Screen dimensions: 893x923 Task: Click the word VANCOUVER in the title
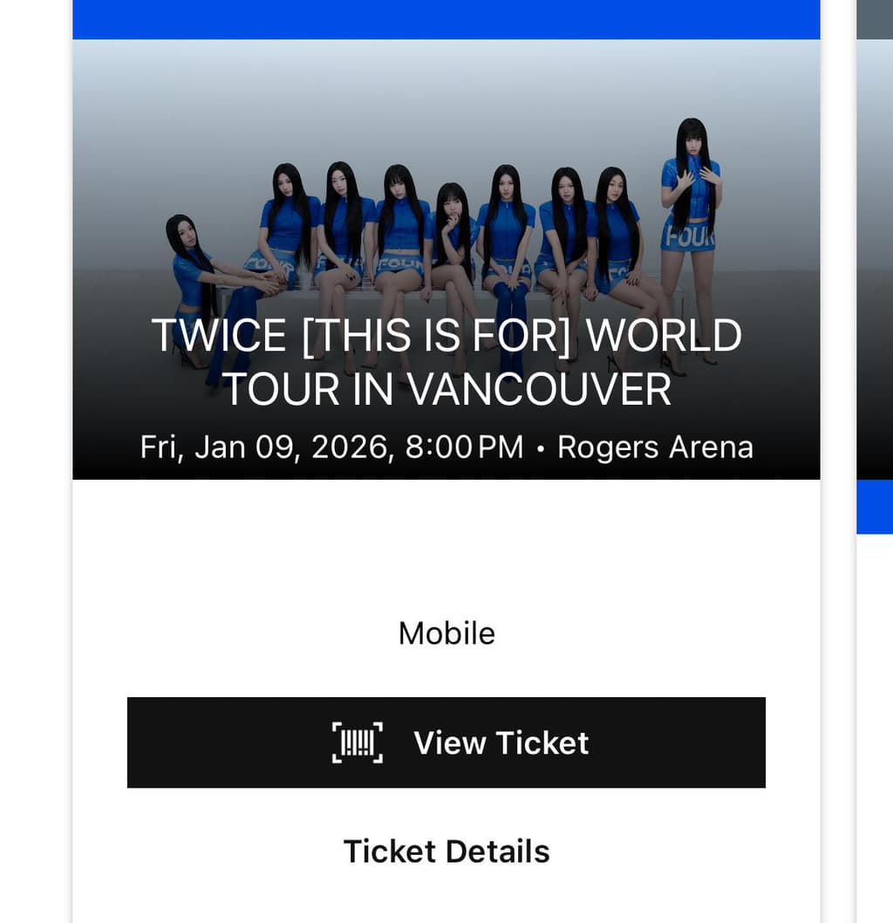pos(538,390)
